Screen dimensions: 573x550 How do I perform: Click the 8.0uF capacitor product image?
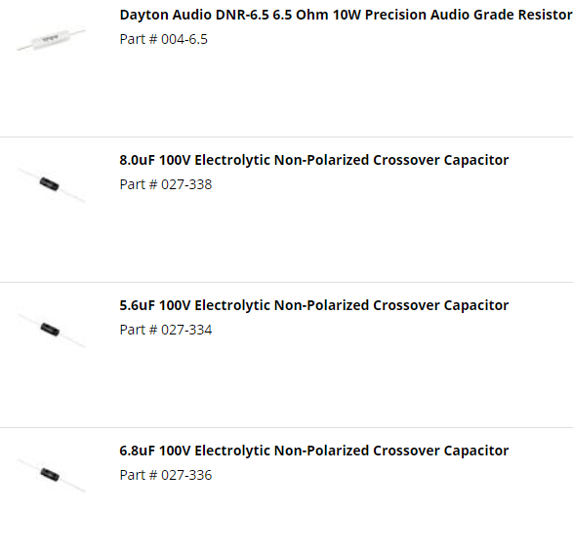(x=51, y=184)
